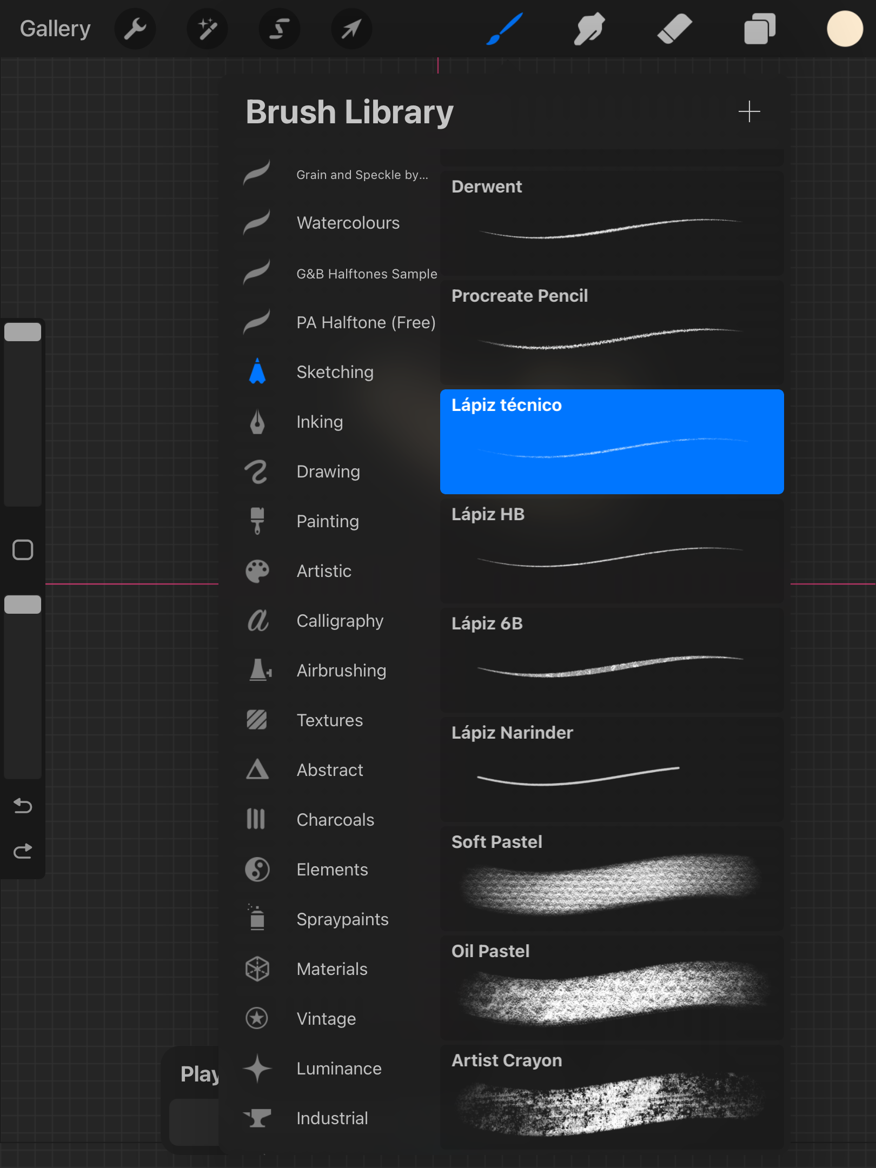The width and height of the screenshot is (876, 1168).
Task: Choose the Lápiz 6B brush
Action: [612, 660]
